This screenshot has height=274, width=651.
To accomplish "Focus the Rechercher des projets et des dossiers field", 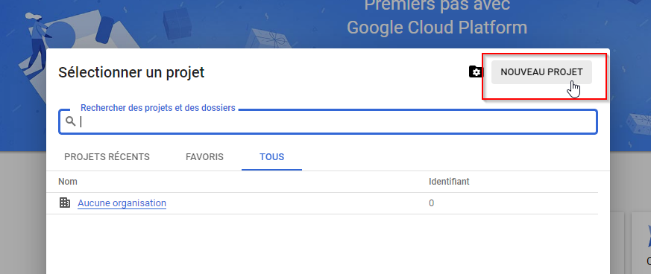I will click(x=328, y=121).
